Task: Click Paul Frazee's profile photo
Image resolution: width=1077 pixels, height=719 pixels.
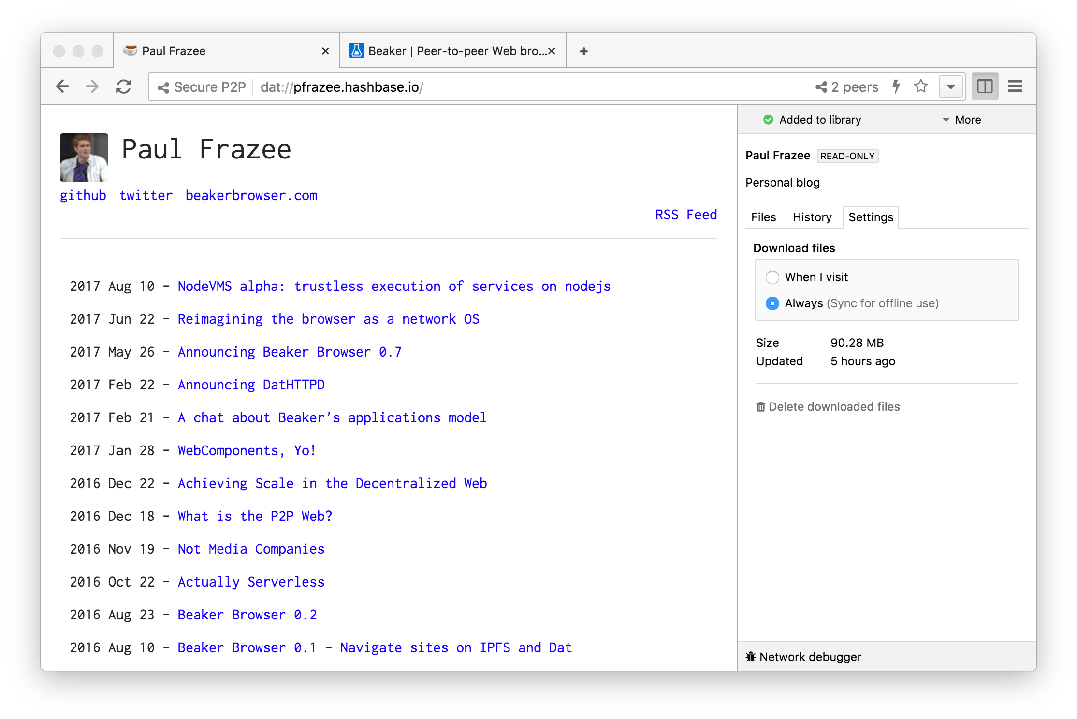Action: (x=84, y=158)
